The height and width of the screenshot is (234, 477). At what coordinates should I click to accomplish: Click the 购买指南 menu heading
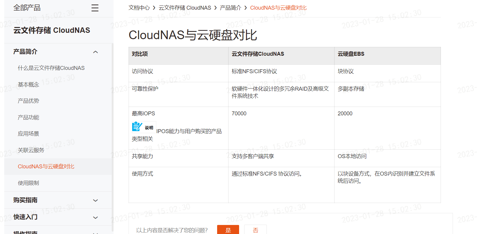pos(25,200)
